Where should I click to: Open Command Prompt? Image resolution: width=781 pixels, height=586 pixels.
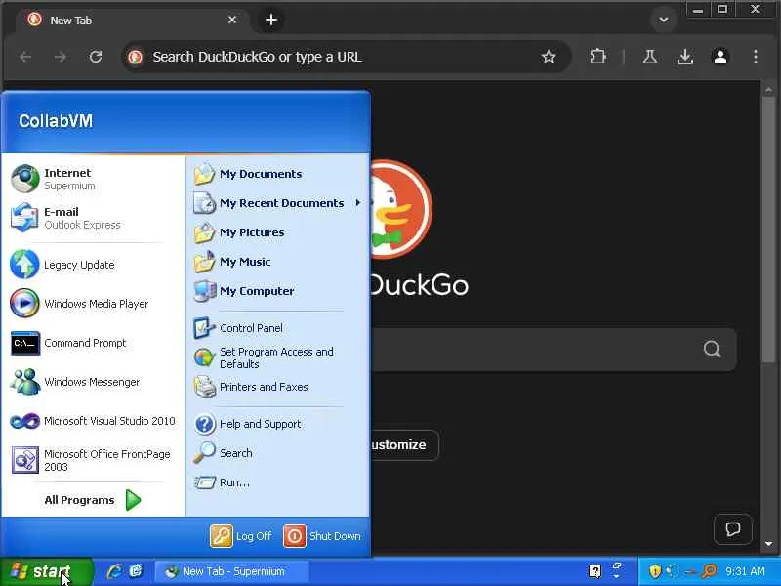tap(94, 343)
